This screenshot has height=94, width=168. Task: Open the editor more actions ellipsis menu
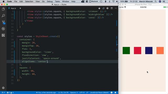click(x=116, y=8)
